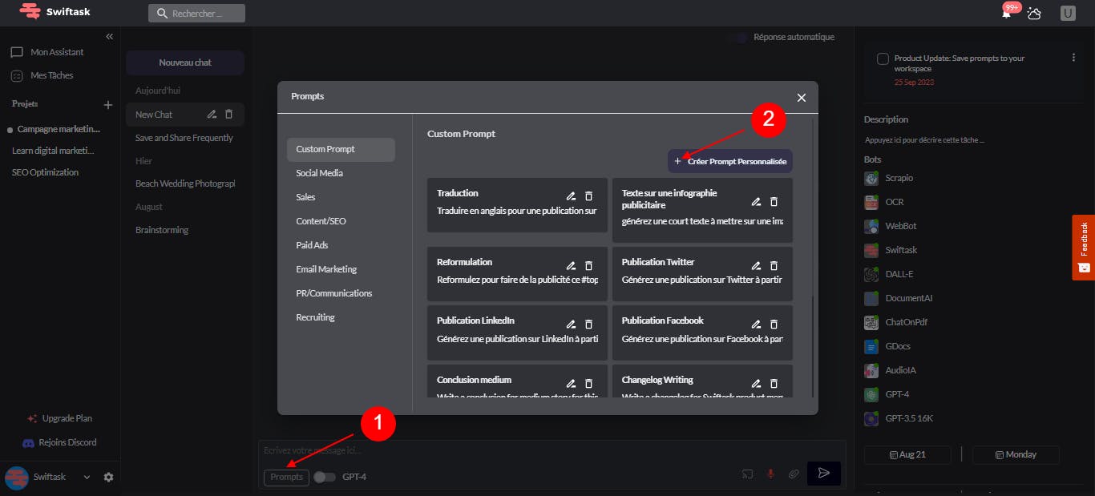Image resolution: width=1095 pixels, height=496 pixels.
Task: Collapse the left sidebar with chevrons
Action: pos(110,37)
